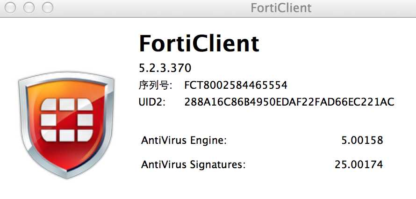This screenshot has height=199, width=416.
Task: Click the UID2 label
Action: [152, 101]
